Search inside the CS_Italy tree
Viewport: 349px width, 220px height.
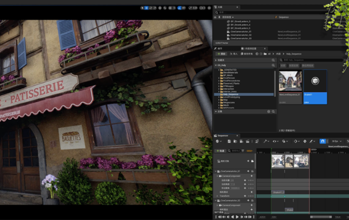coord(273,65)
